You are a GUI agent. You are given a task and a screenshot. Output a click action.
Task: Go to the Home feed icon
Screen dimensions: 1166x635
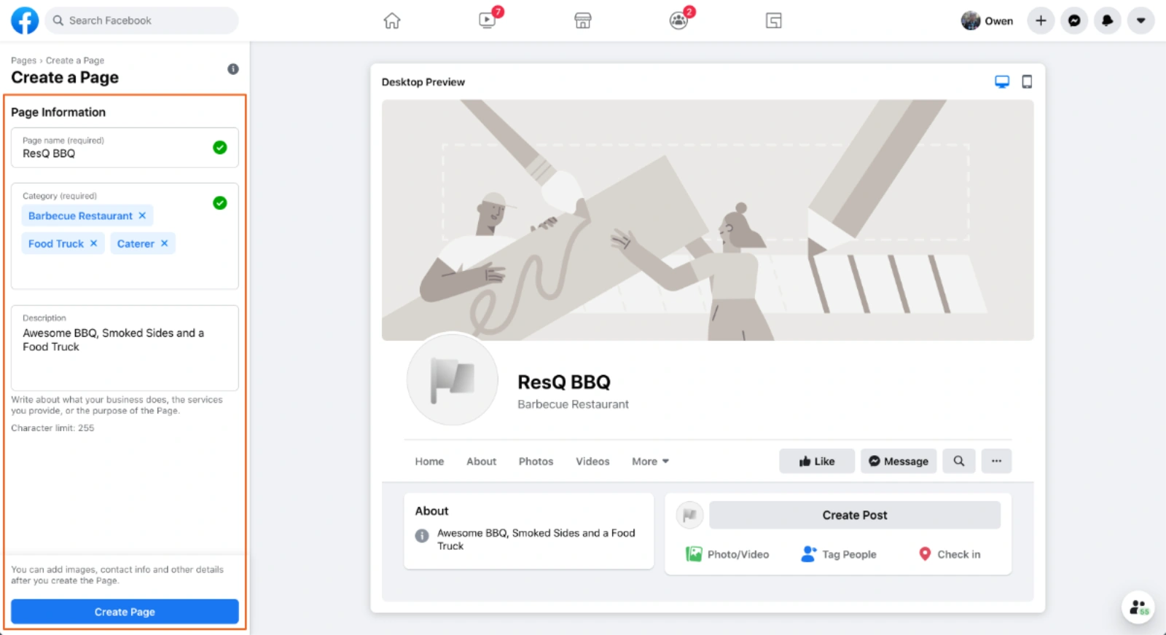pyautogui.click(x=392, y=20)
